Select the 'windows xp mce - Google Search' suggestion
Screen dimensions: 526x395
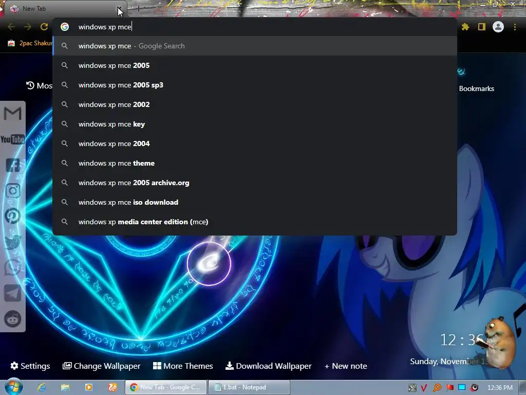(255, 46)
